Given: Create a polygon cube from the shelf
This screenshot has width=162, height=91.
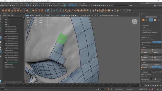Looking at the screenshot, I should 6,10.
